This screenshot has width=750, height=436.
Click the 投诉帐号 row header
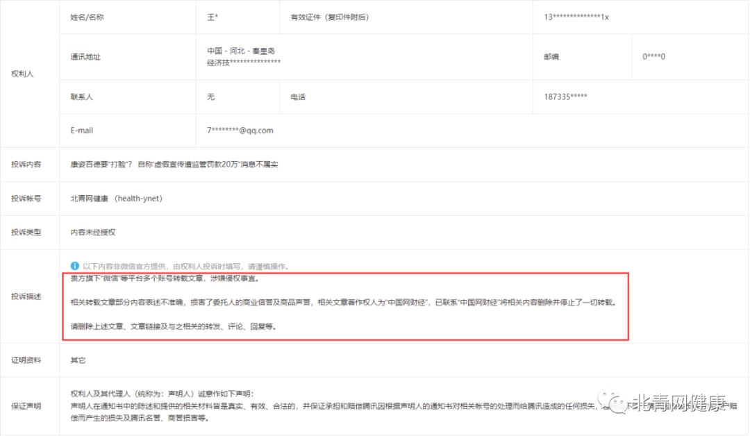coord(26,199)
